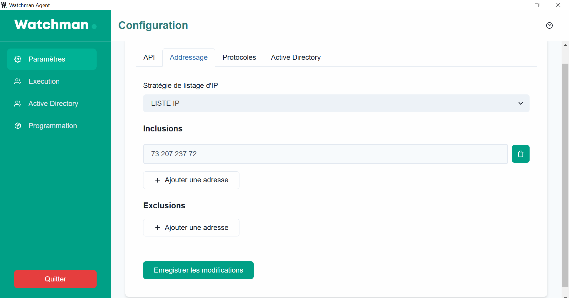Click the inclusion IP address input field

325,154
